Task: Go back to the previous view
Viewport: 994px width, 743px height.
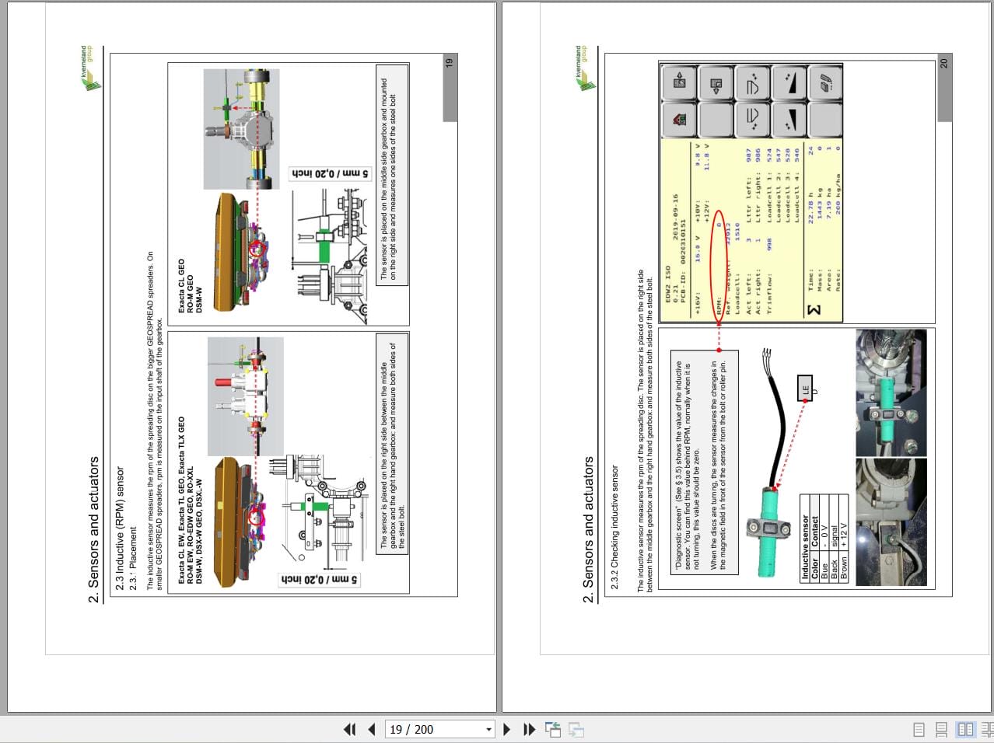Action: (x=553, y=729)
